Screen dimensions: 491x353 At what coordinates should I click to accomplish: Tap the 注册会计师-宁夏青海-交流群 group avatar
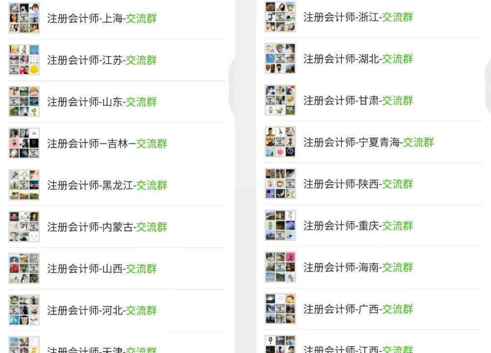(x=280, y=142)
